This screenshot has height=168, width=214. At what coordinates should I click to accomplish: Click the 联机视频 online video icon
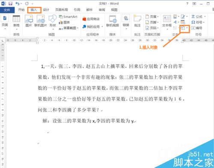pos(113,21)
